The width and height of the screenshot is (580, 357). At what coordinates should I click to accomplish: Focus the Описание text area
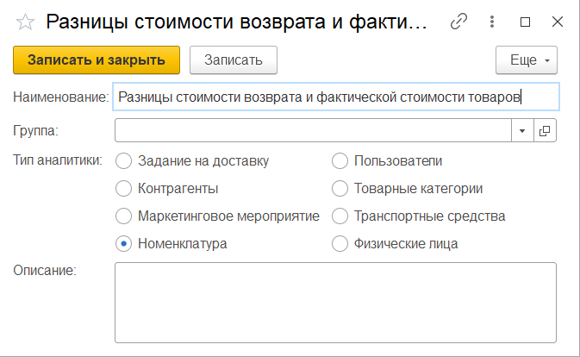pyautogui.click(x=335, y=302)
